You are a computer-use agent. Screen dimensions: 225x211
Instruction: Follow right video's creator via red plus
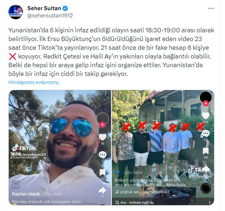pyautogui.click(x=206, y=103)
